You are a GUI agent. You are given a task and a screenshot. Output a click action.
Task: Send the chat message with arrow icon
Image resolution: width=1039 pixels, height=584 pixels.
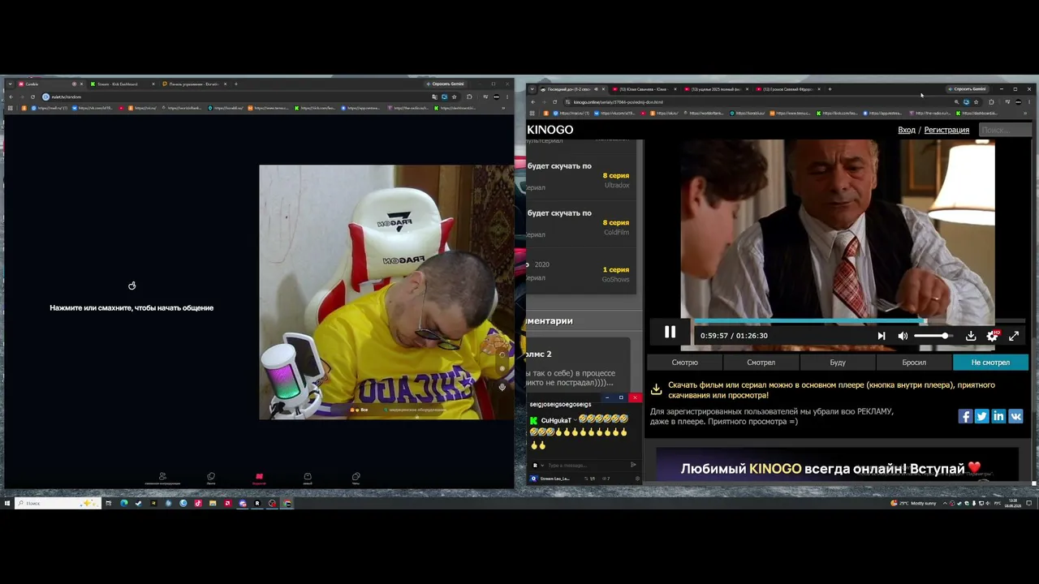tap(633, 465)
